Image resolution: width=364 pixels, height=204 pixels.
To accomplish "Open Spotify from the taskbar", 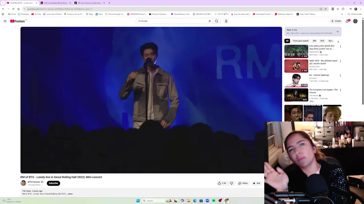I will (x=214, y=201).
